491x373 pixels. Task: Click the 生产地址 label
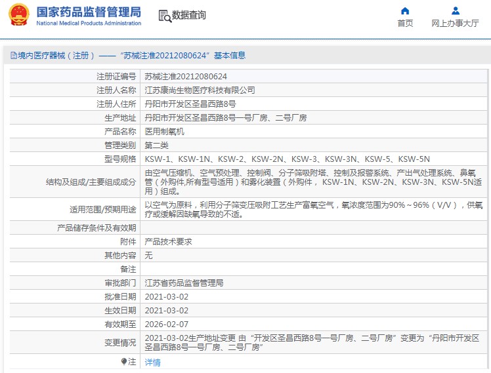coord(120,118)
